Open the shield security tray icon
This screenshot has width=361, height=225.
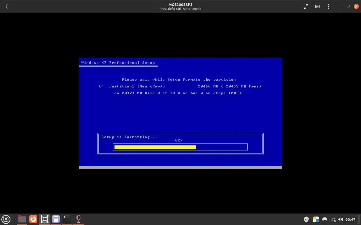[x=306, y=219]
